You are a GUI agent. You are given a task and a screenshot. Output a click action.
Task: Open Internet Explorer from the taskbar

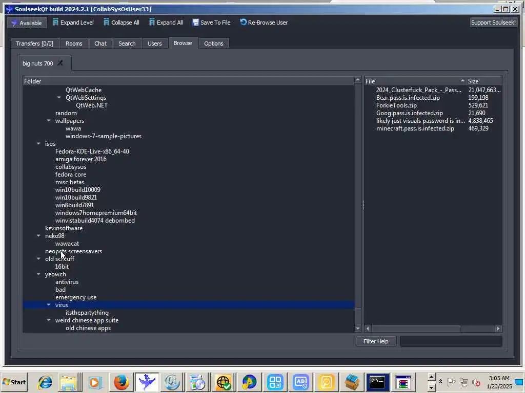point(45,382)
